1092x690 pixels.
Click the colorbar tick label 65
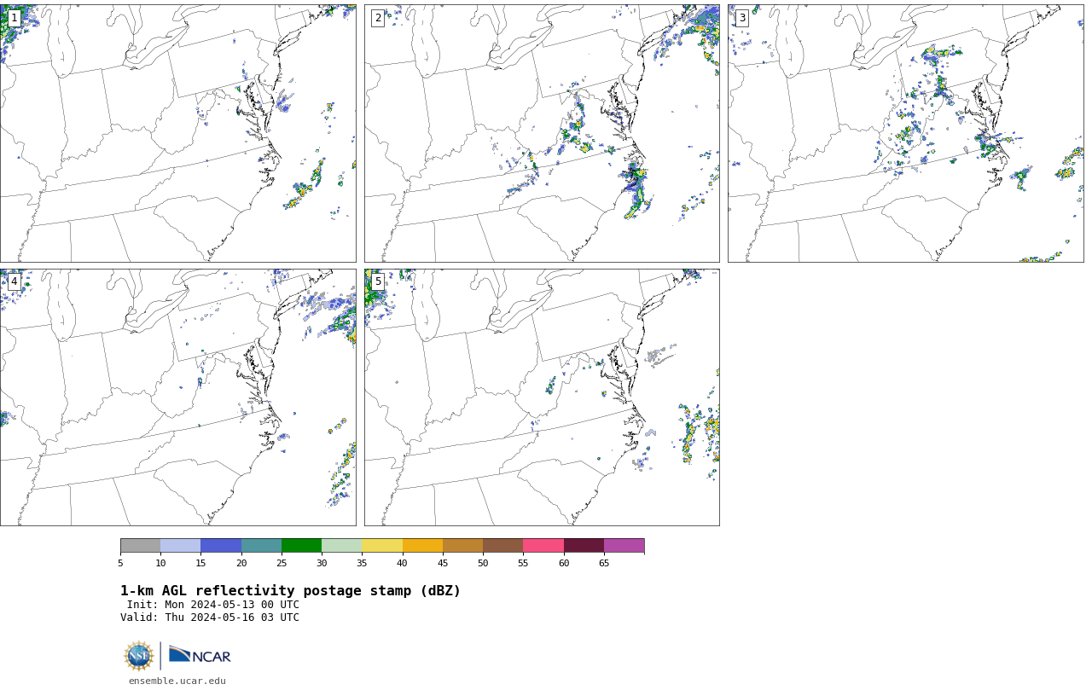pos(604,563)
